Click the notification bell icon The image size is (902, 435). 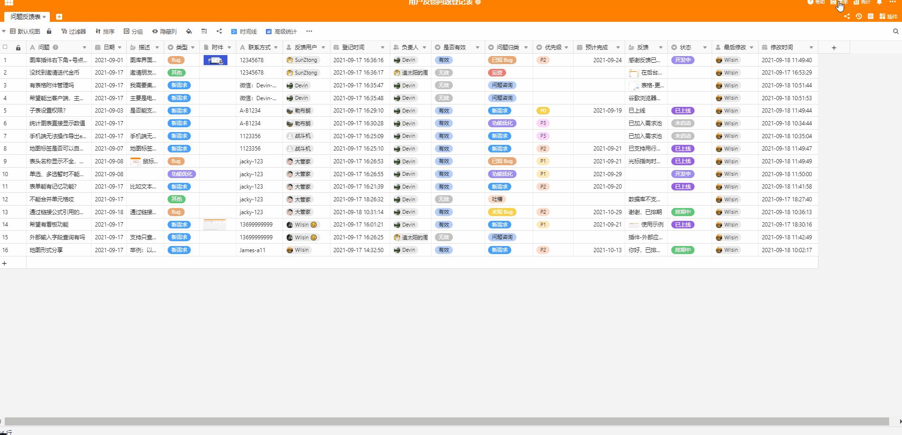879,2
